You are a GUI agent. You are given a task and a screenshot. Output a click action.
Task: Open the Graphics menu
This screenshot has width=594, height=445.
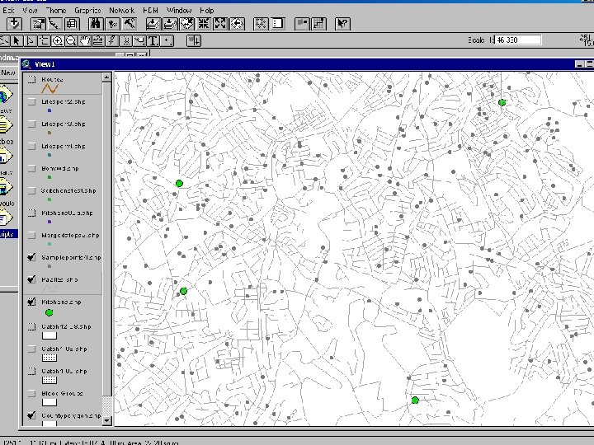tap(87, 11)
